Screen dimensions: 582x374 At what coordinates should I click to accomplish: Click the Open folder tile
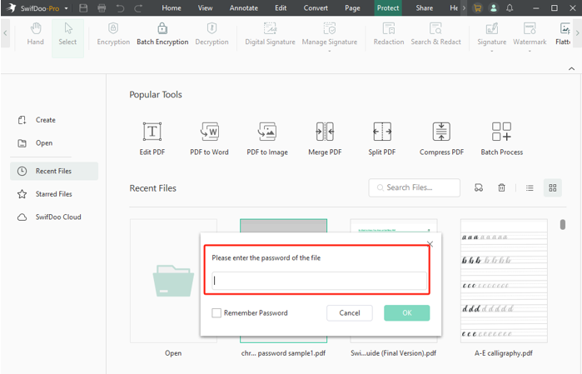[173, 281]
